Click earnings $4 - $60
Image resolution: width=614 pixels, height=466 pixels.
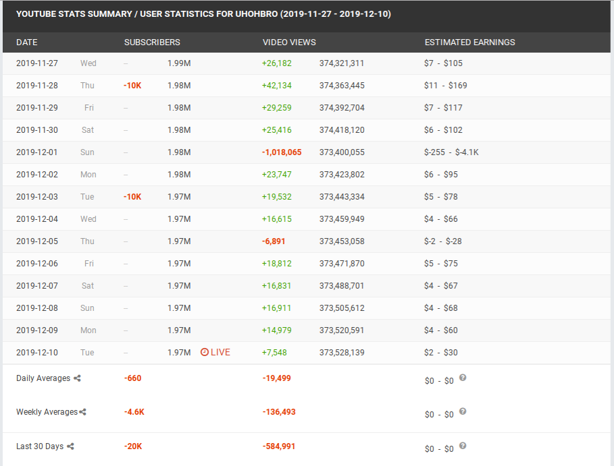tap(440, 330)
